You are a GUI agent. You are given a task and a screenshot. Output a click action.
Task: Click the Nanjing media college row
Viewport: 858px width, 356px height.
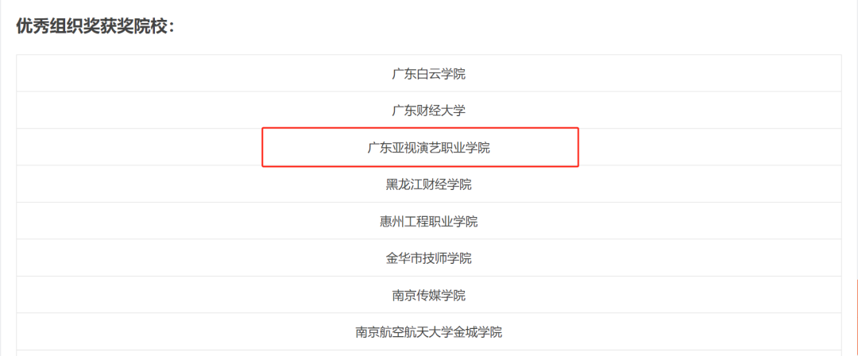coord(428,295)
